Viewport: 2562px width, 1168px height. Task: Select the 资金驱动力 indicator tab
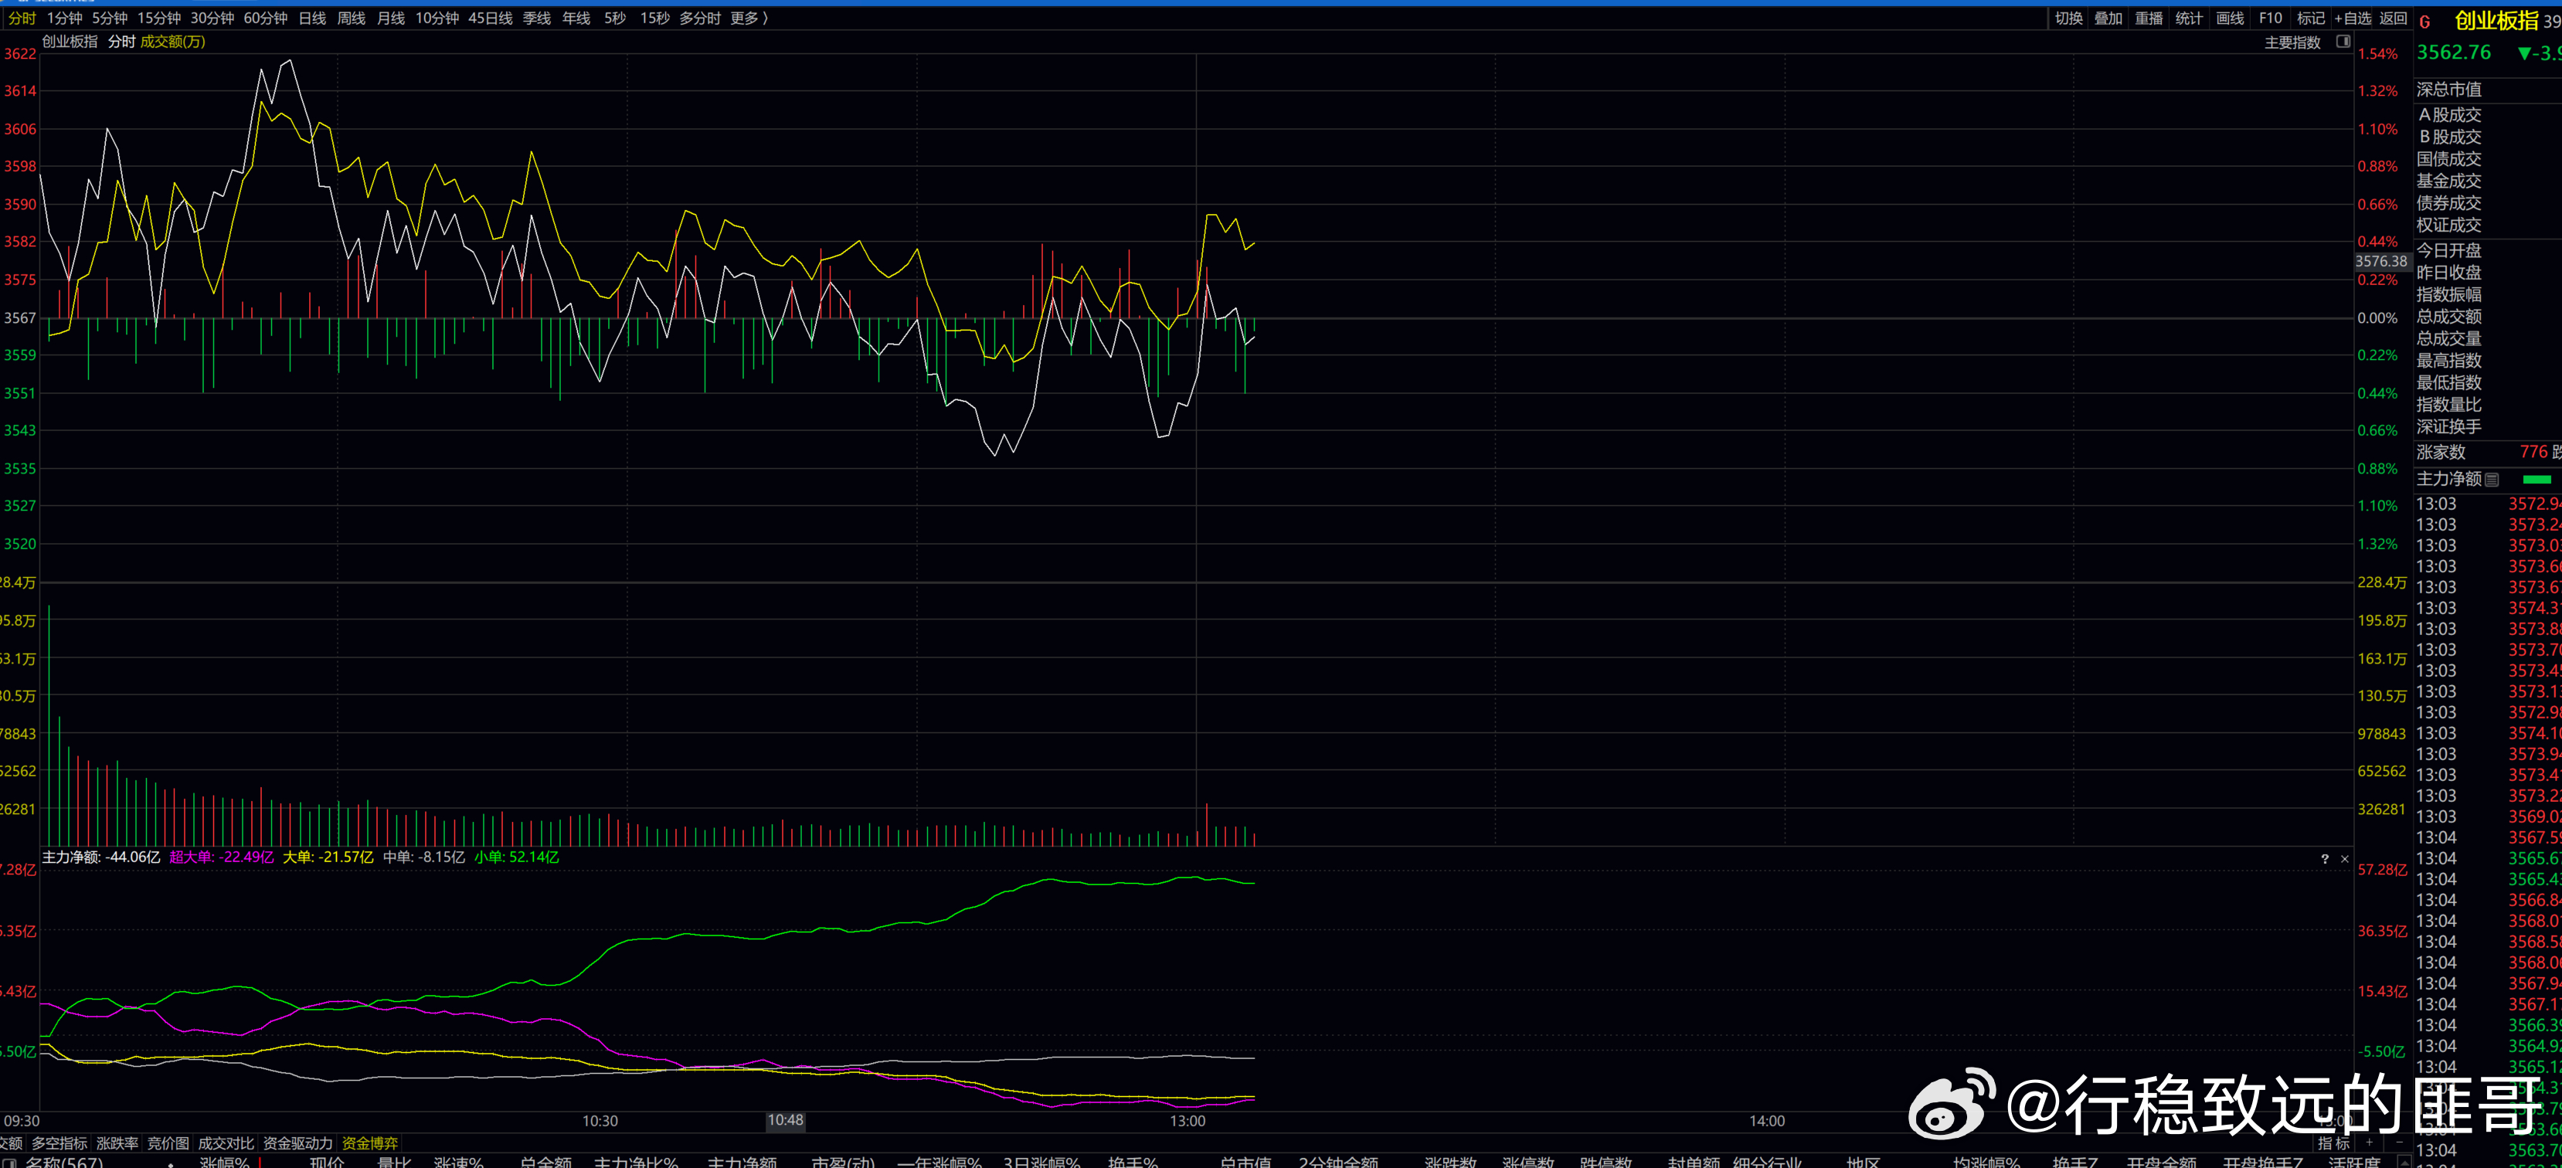[297, 1143]
